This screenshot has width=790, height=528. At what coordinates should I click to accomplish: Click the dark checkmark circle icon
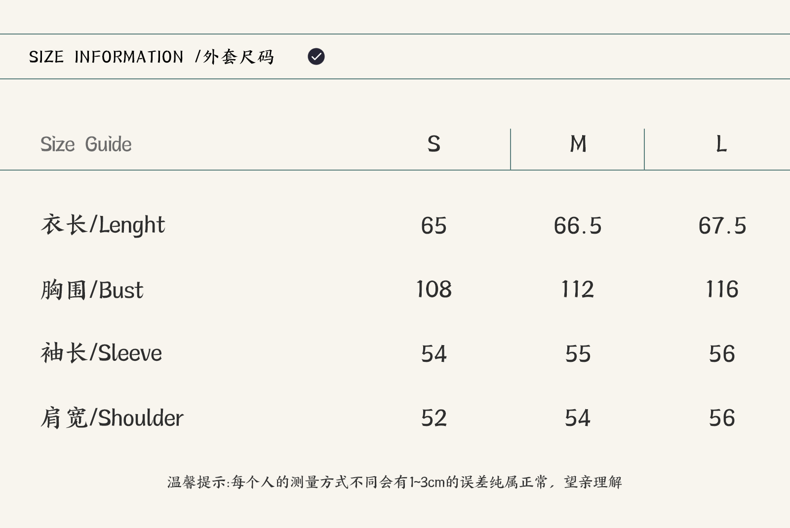click(316, 57)
